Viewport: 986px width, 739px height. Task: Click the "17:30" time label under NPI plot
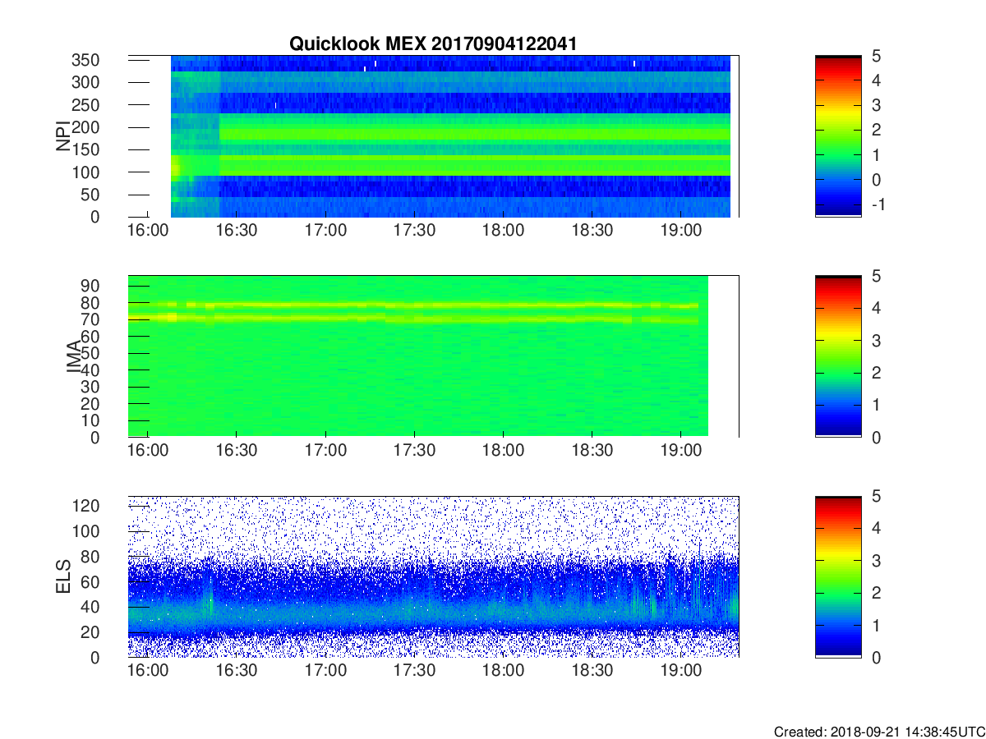click(x=415, y=232)
